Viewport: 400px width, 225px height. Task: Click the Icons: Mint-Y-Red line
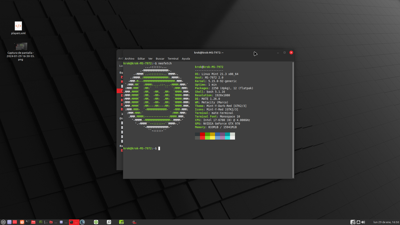(217, 109)
